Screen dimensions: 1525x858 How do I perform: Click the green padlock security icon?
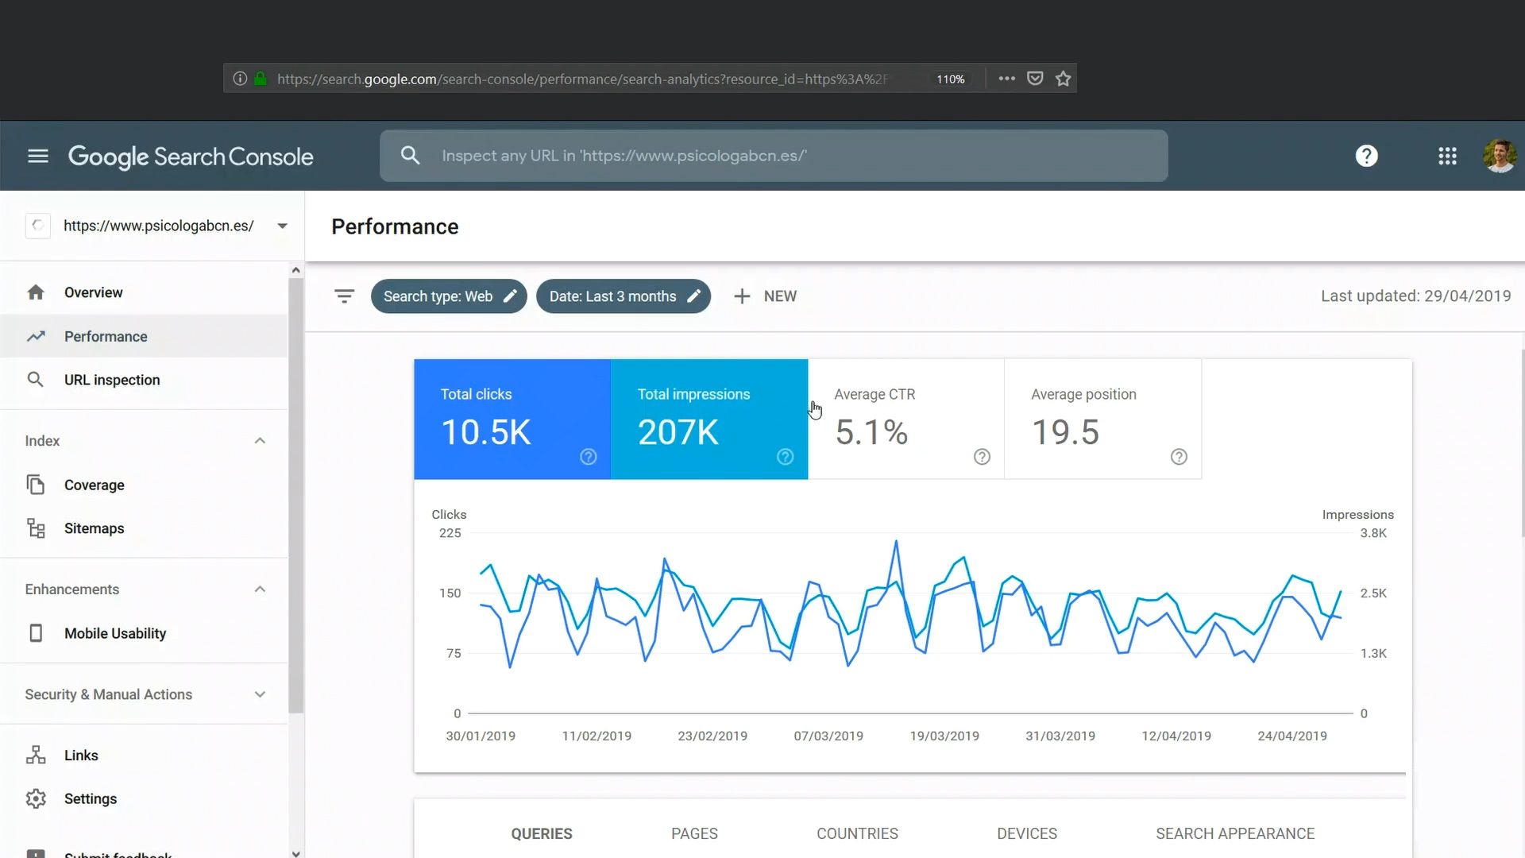[260, 79]
